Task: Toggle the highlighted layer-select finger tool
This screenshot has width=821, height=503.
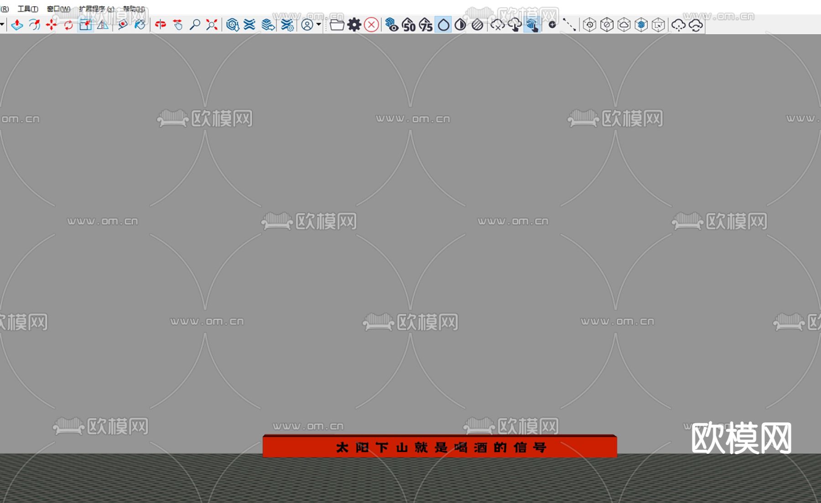Action: [532, 26]
